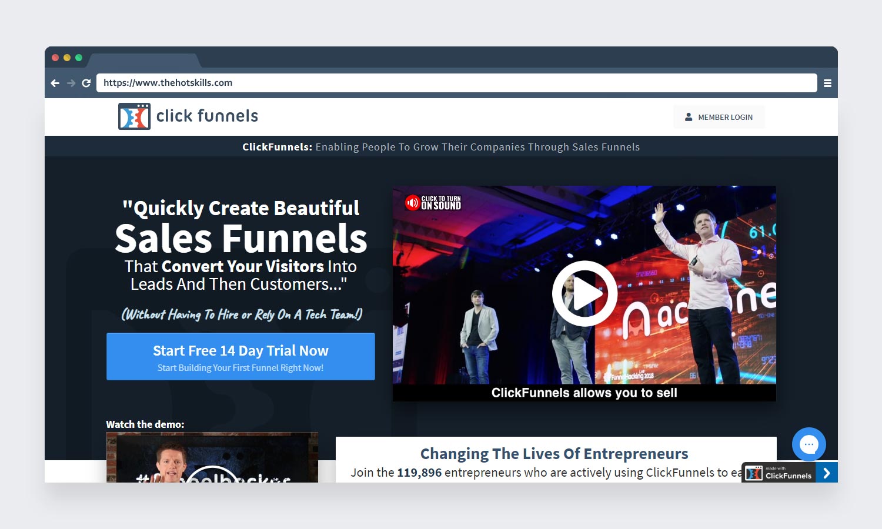Click the made with ClickFunnels badge
Viewport: 882px width, 529px height.
pyautogui.click(x=779, y=473)
